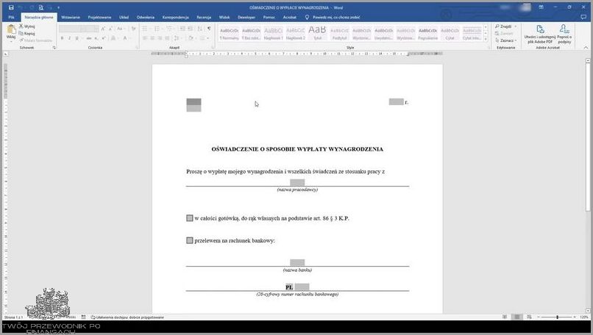Click the zoom slider handle in status bar
593x335 pixels.
click(x=557, y=317)
